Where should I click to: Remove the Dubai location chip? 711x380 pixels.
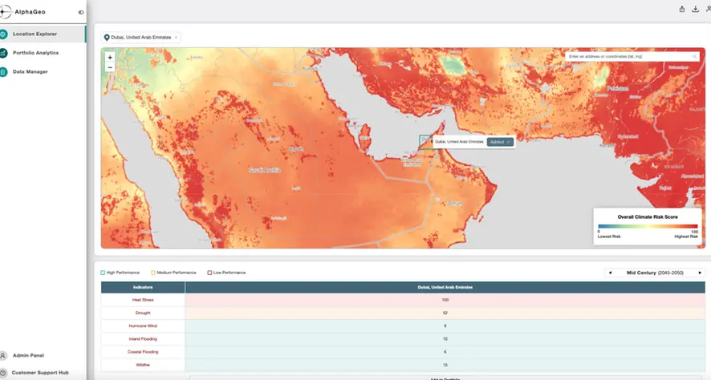coord(176,38)
